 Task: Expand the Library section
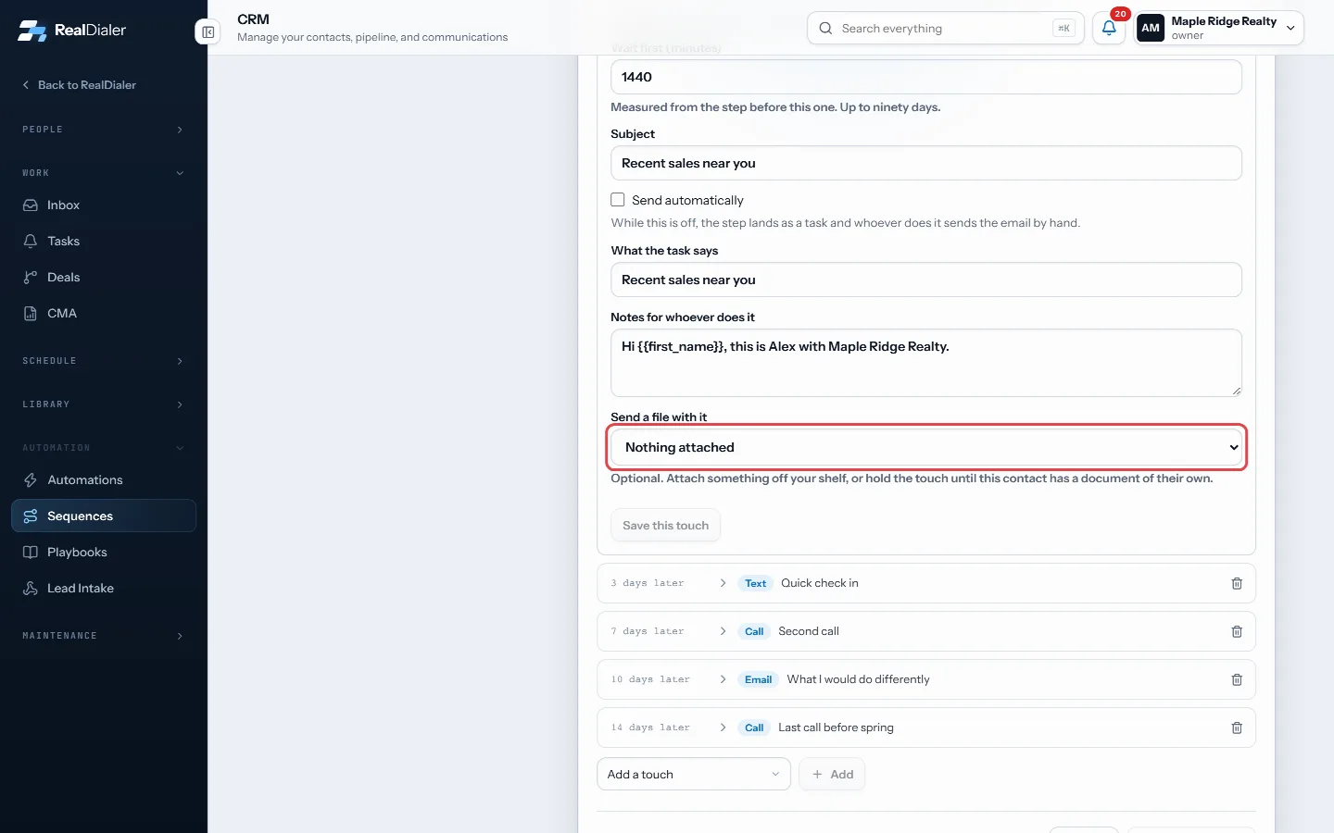[104, 404]
